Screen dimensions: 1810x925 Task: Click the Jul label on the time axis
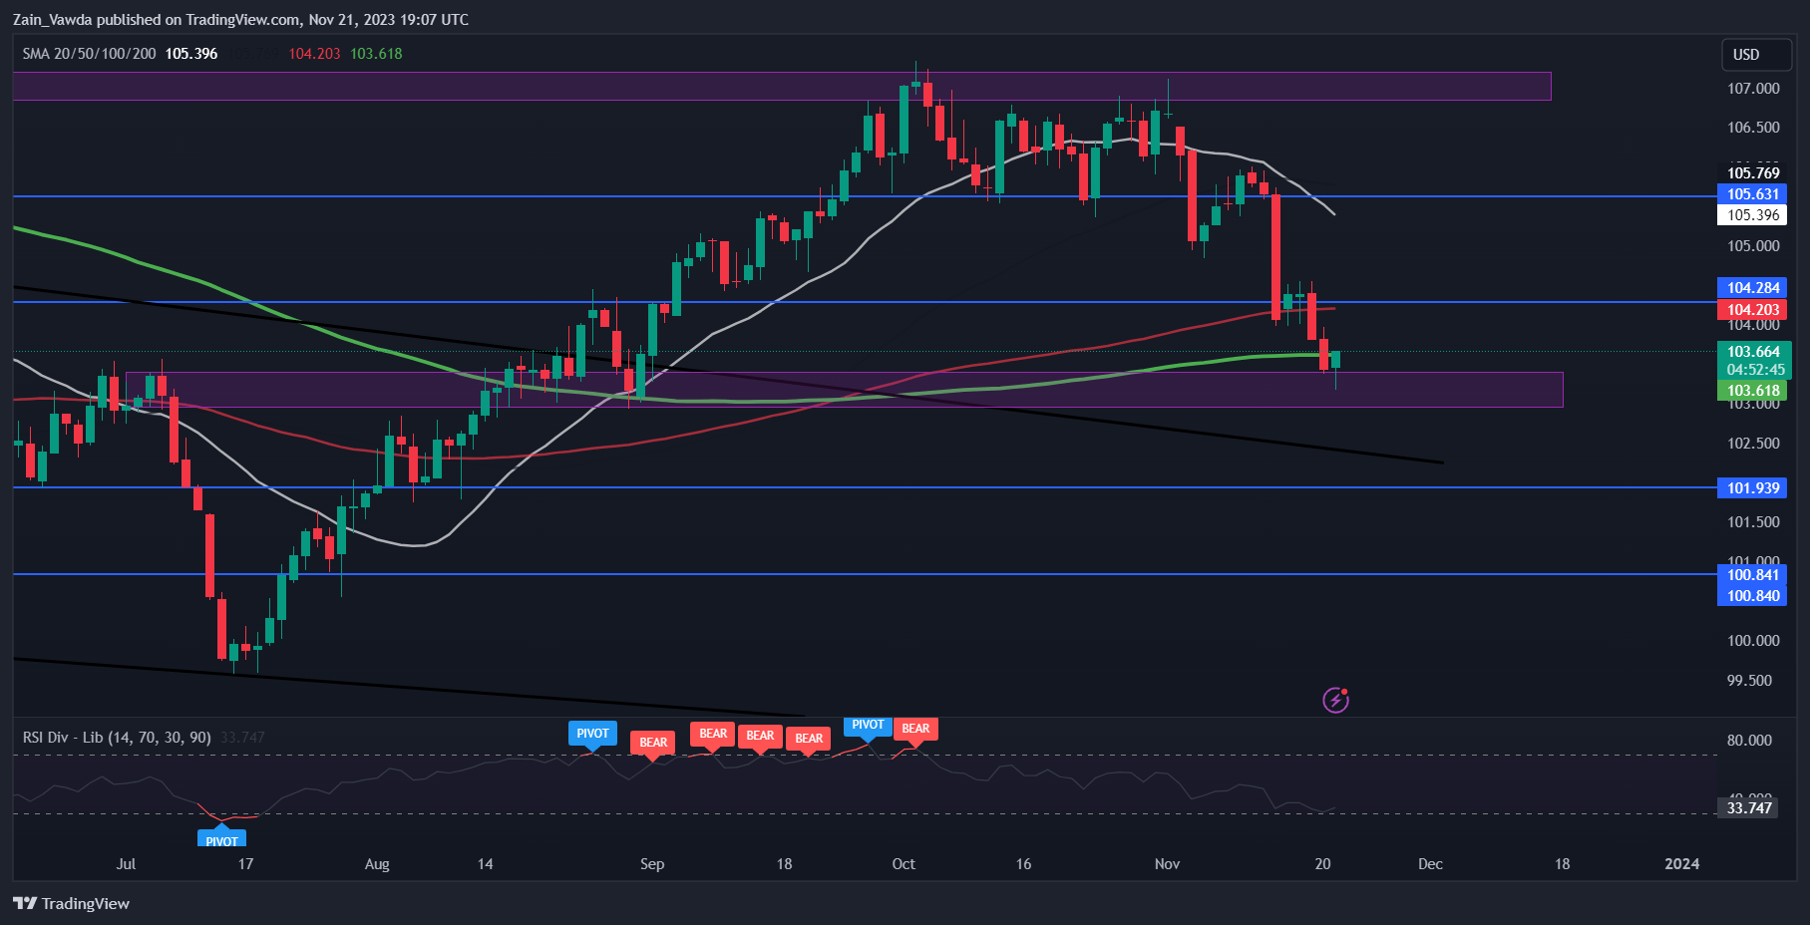[126, 864]
